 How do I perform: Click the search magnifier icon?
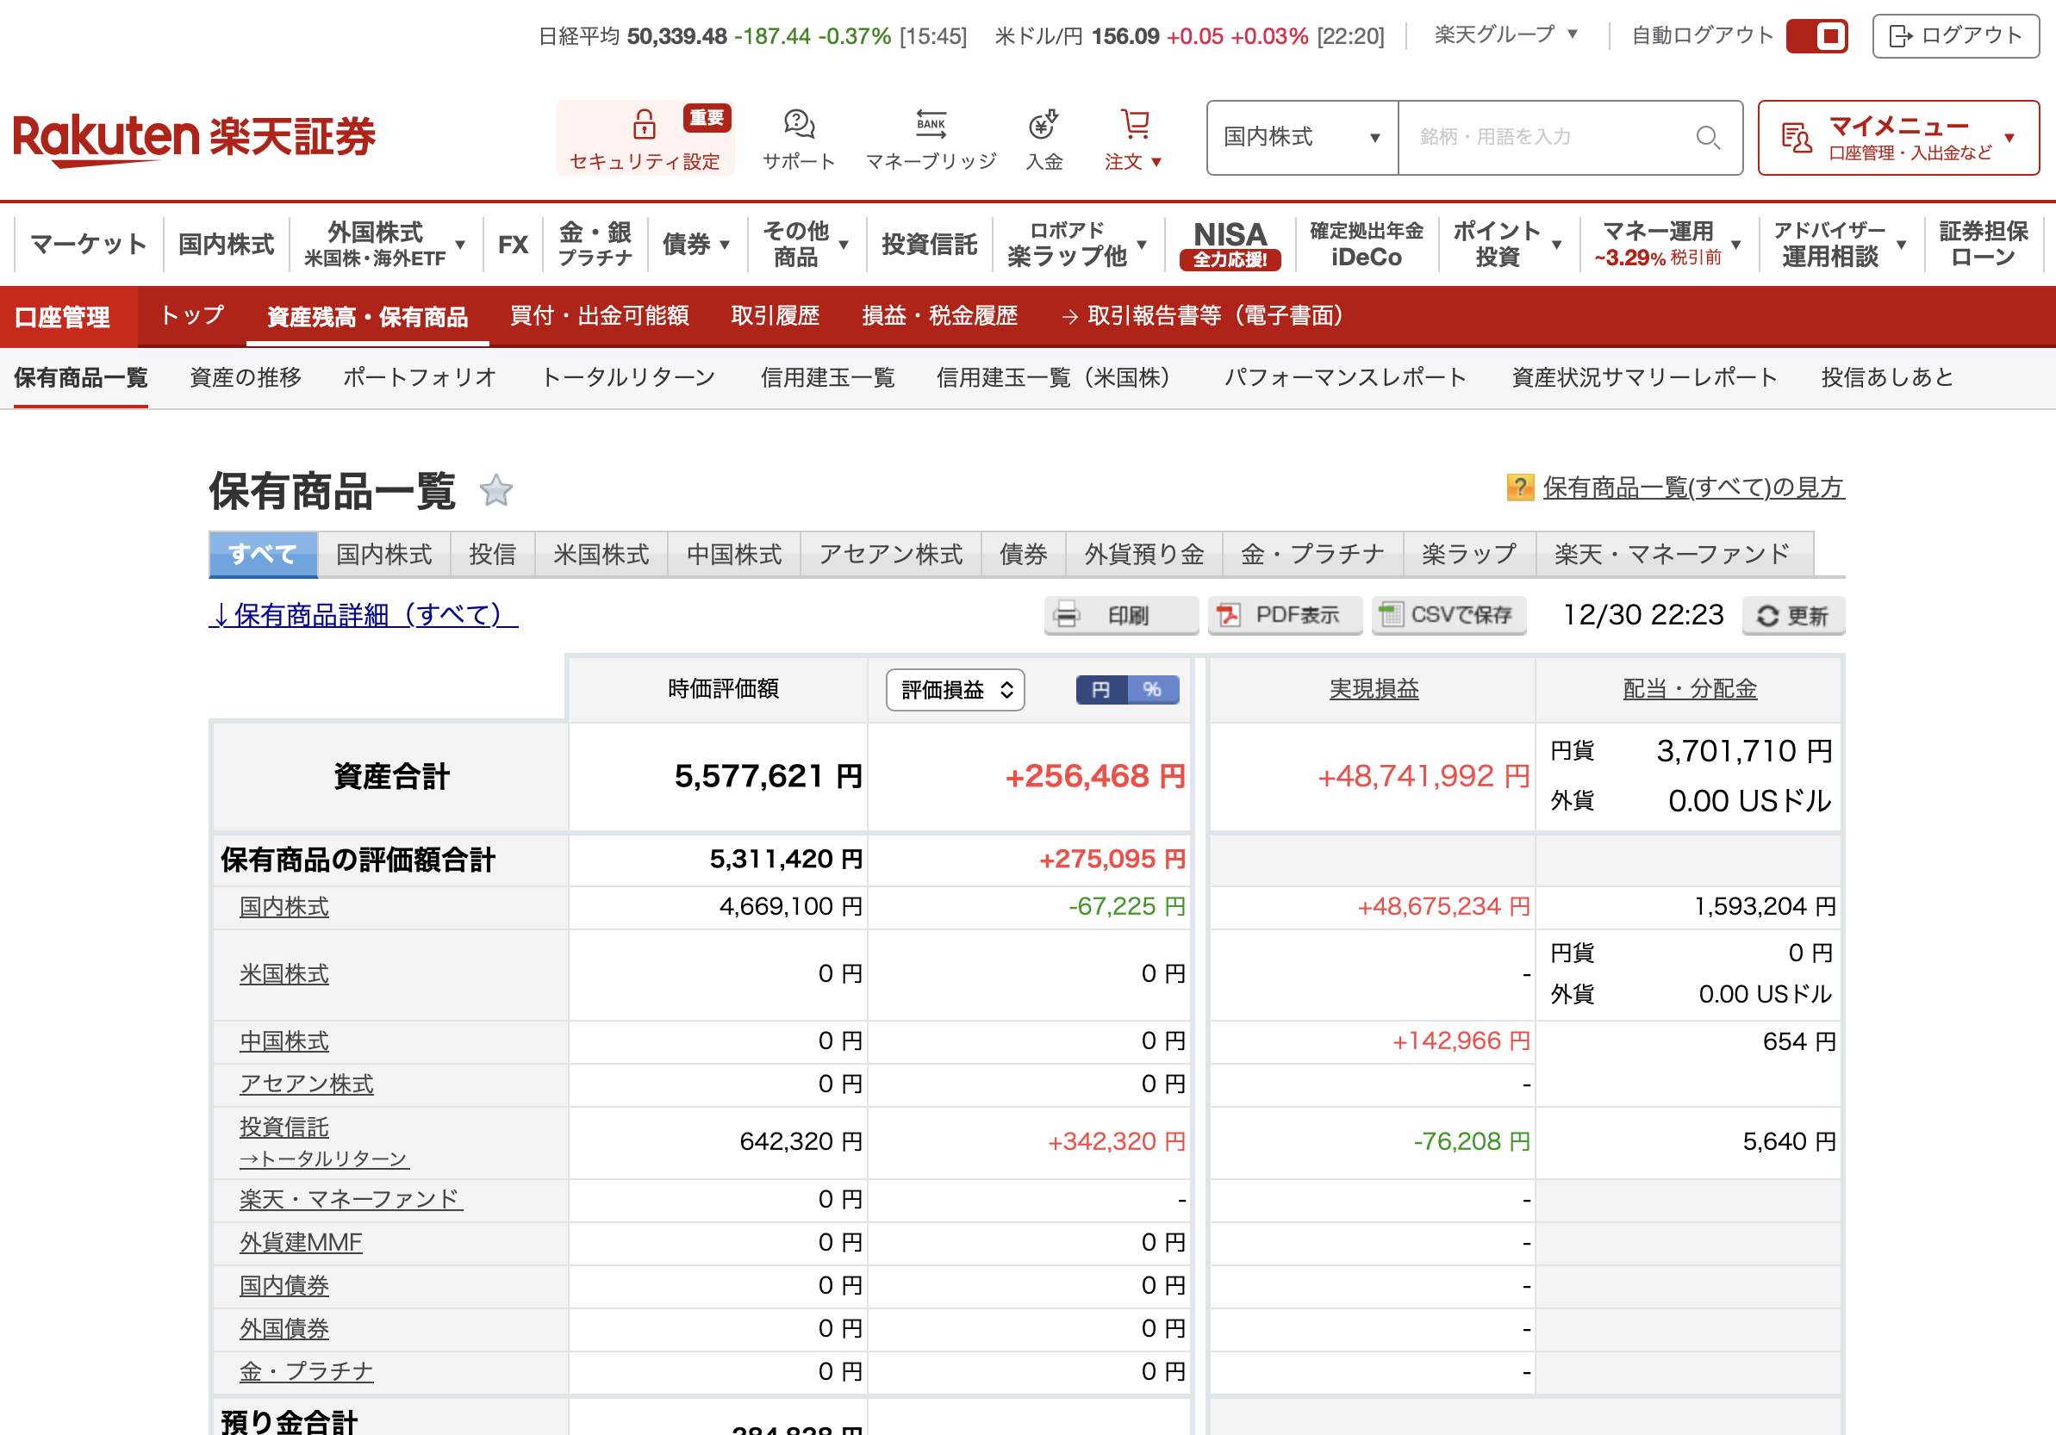pyautogui.click(x=1708, y=138)
